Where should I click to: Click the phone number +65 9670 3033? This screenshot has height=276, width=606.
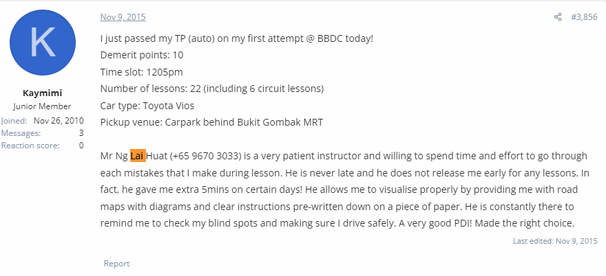(204, 156)
